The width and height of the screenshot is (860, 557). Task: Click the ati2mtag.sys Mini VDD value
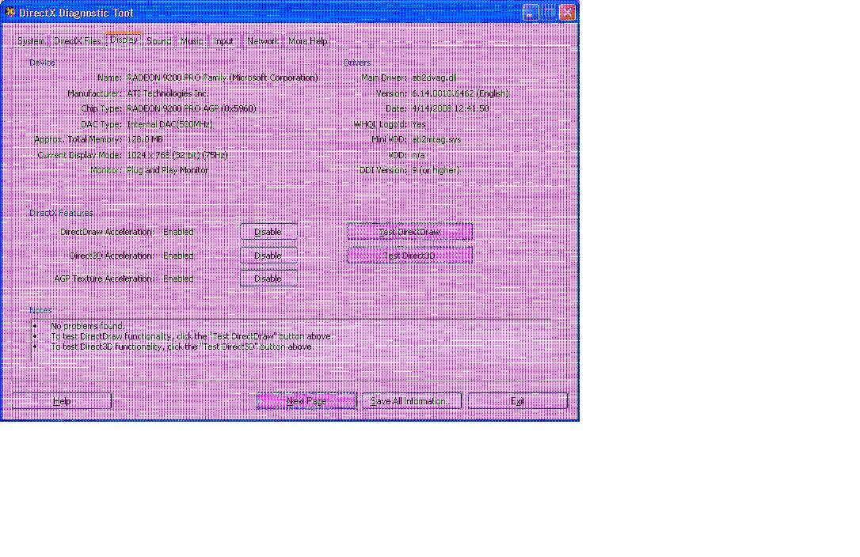point(436,139)
